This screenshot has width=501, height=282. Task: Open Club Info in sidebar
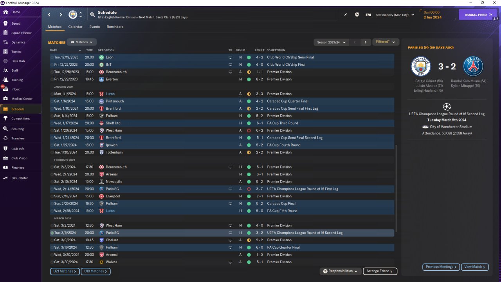coord(18,149)
